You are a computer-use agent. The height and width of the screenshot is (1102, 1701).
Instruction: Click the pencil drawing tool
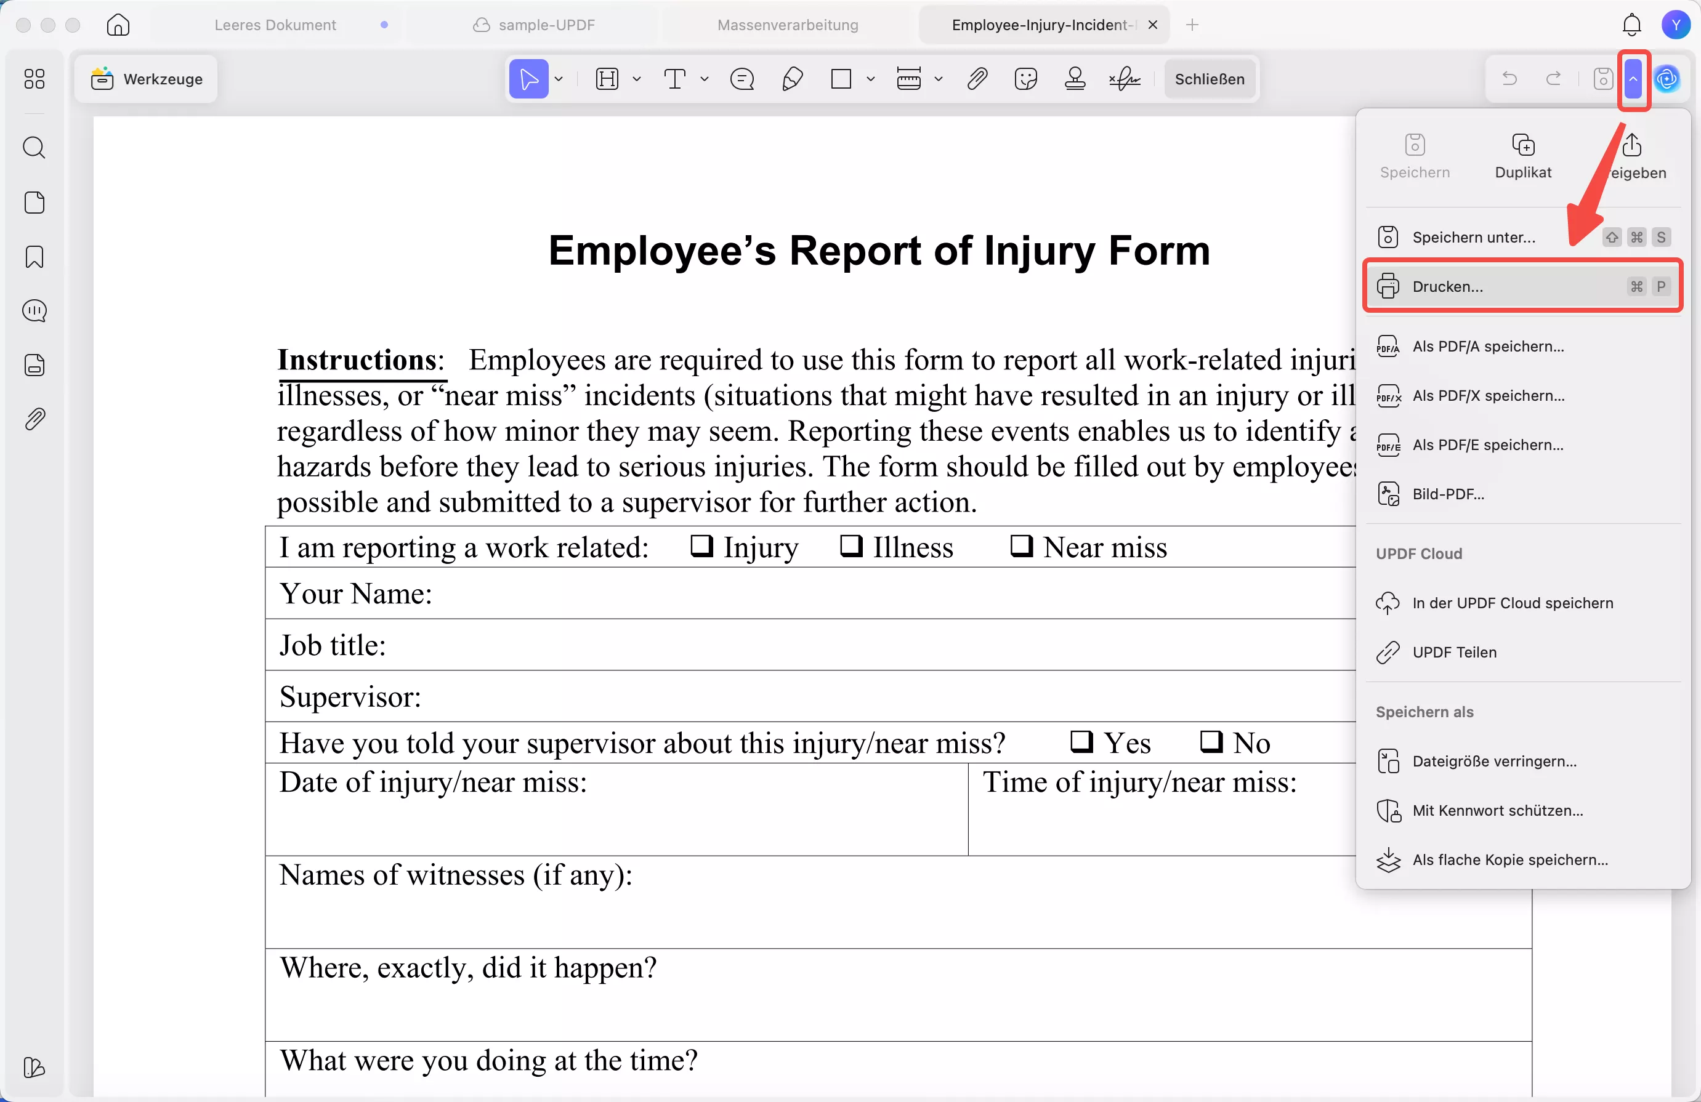click(x=793, y=79)
